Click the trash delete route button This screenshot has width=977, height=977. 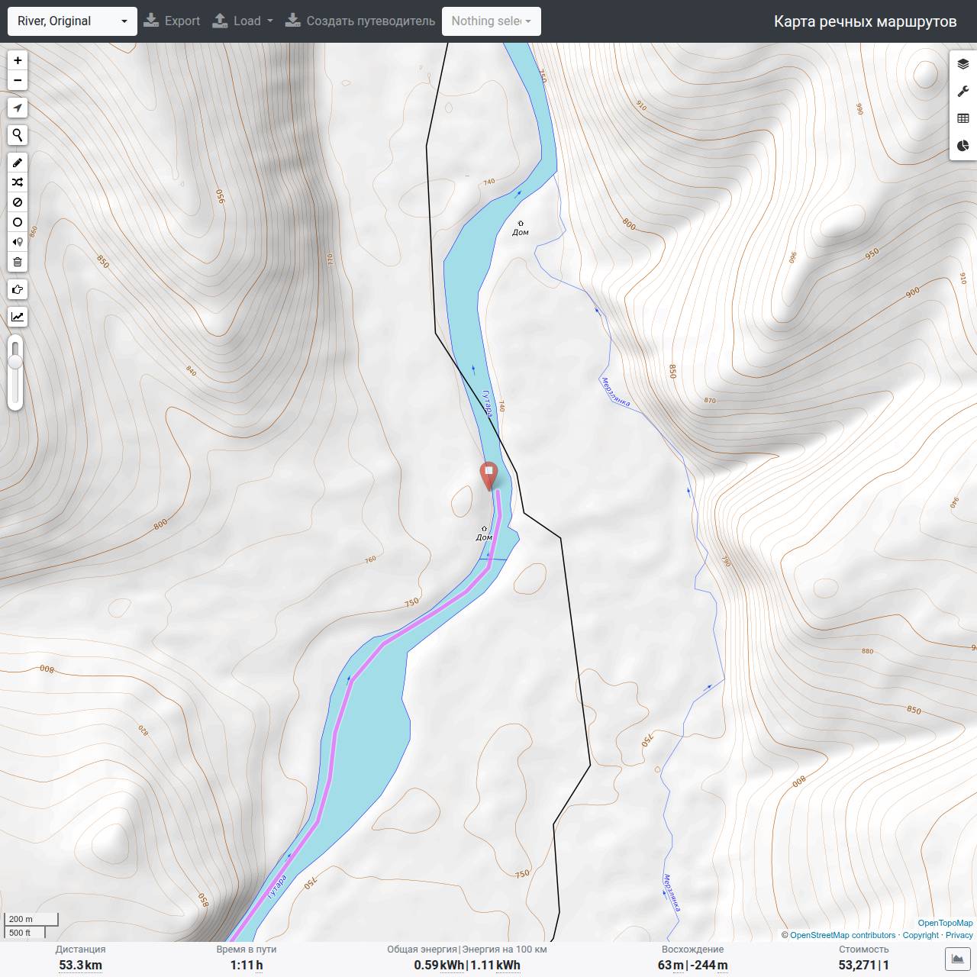tap(18, 262)
